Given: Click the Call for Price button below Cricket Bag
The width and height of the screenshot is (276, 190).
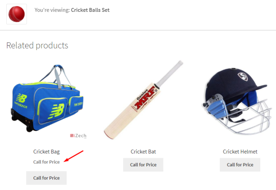Looking at the screenshot, I should [46, 178].
